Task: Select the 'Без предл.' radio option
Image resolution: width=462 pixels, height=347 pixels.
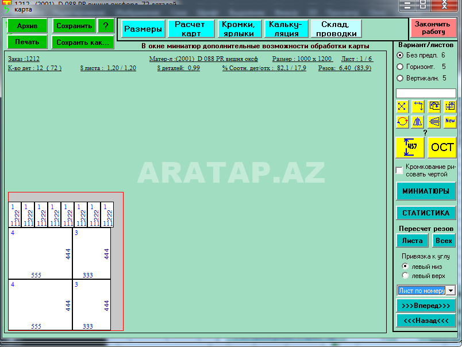Action: click(401, 55)
